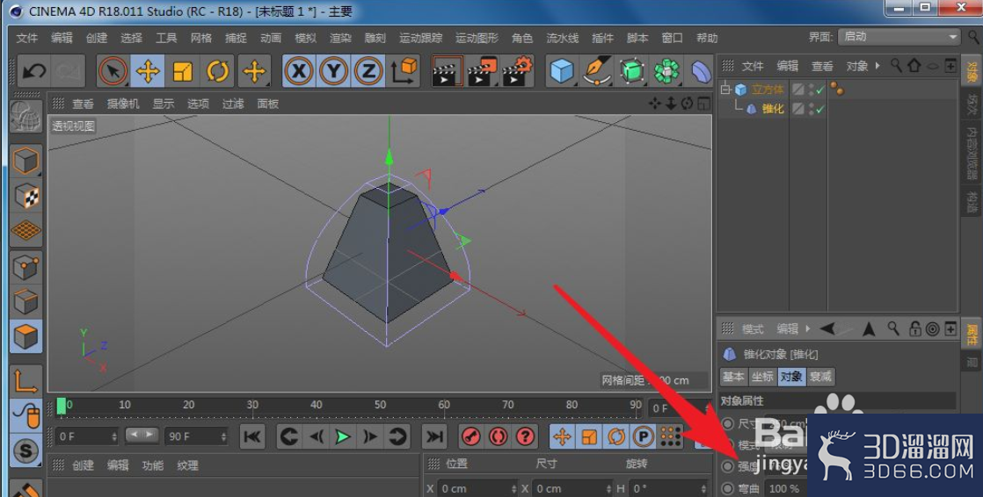Open Keyframe Selection question button

[x=526, y=436]
